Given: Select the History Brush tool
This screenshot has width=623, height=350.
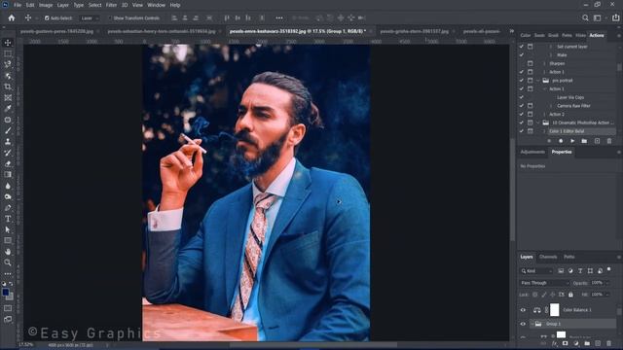Looking at the screenshot, I should tap(8, 153).
